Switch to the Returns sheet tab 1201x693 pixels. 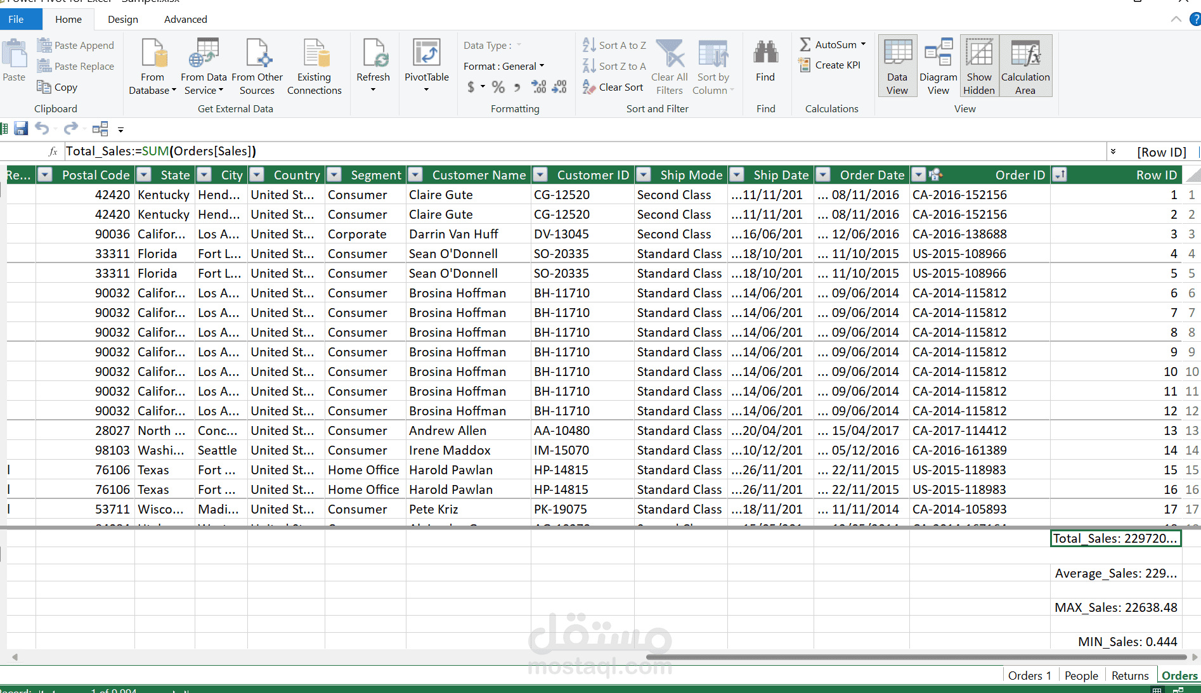tap(1130, 675)
